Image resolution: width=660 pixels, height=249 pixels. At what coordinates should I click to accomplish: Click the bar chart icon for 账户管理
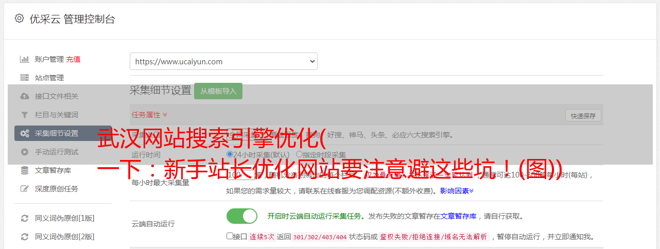(24, 59)
